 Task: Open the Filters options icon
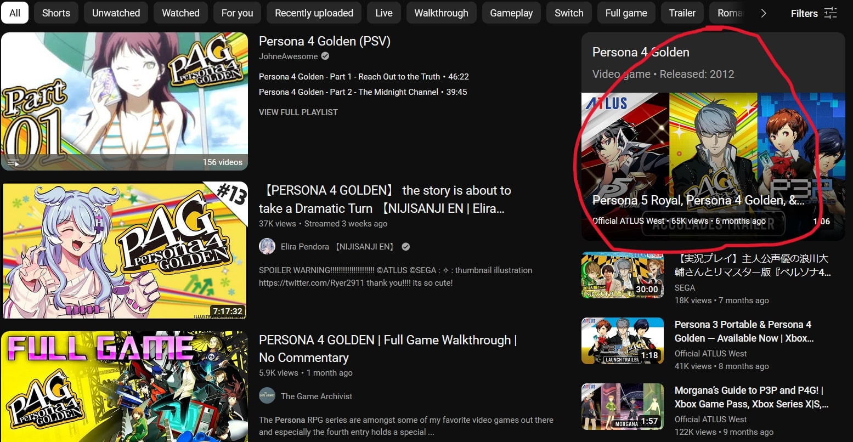831,13
